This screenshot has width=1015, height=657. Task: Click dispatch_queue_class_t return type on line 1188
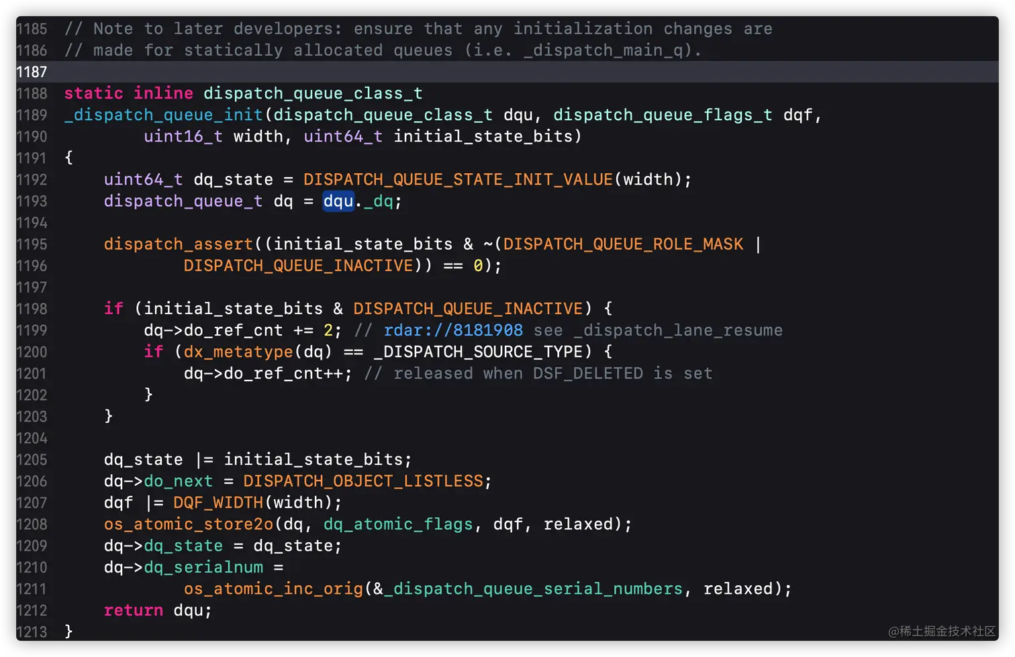coord(313,93)
